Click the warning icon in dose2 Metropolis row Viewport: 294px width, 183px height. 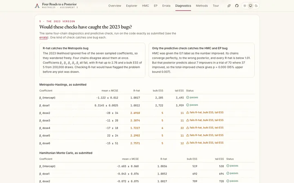(x=187, y=113)
